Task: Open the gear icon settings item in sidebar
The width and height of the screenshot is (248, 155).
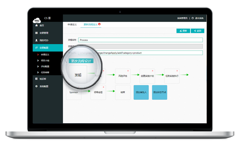Action: coord(36,86)
